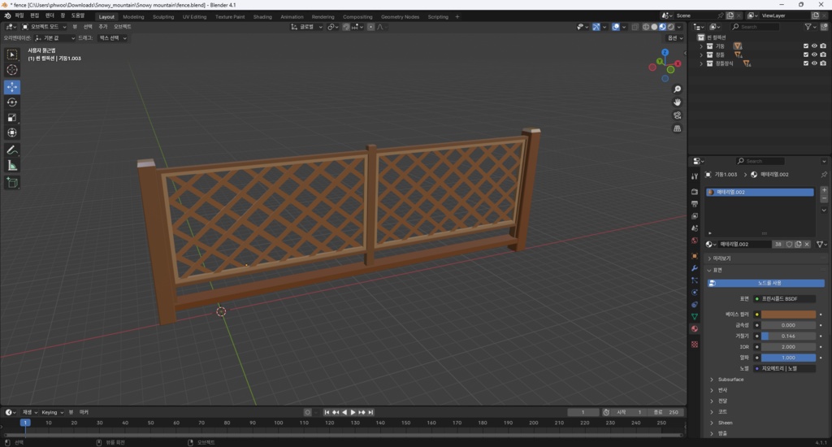Viewport: 832px width, 447px height.
Task: Add a material slot with plus button
Action: (824, 190)
